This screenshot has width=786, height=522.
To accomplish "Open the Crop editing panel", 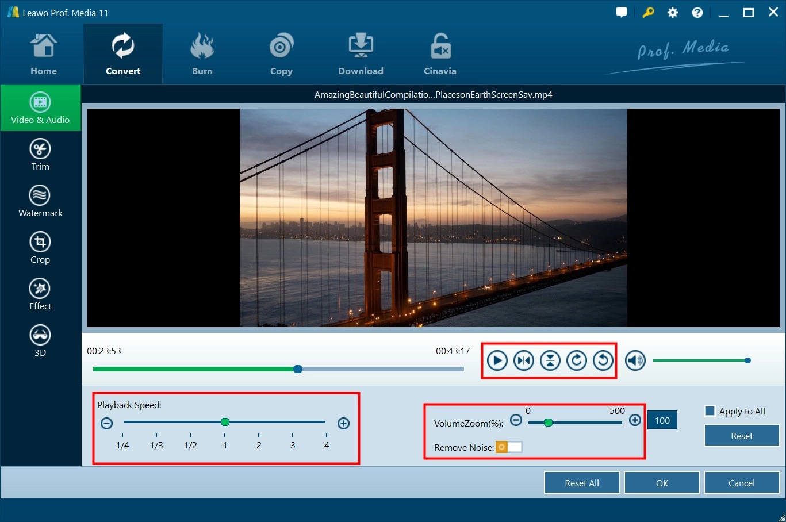I will 40,248.
